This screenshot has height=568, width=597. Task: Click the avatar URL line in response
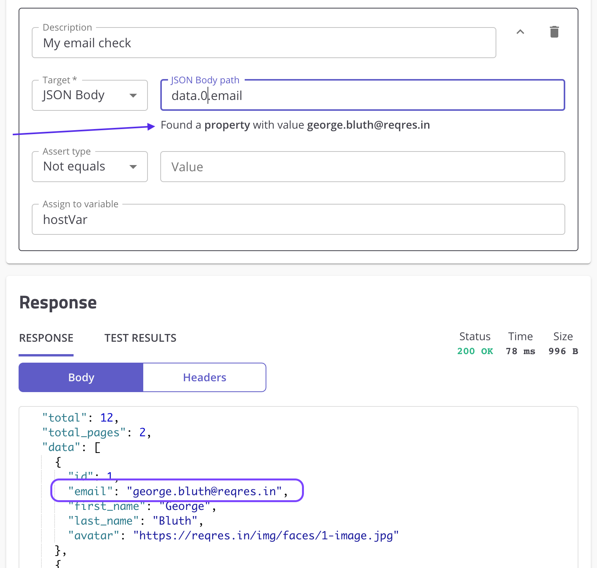[x=233, y=535]
